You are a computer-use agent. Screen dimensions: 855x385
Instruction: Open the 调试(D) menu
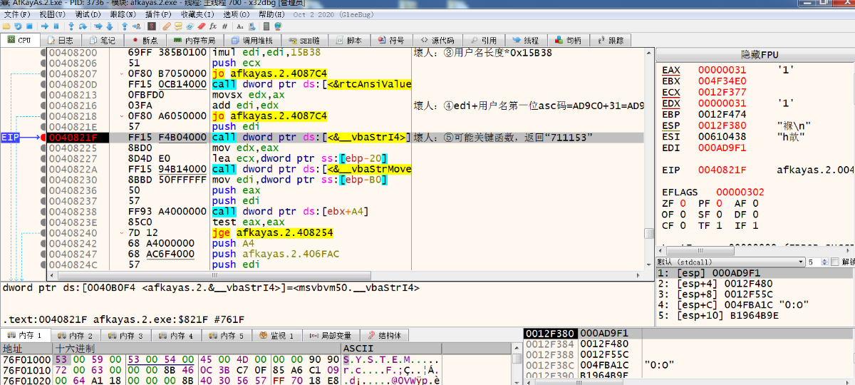pyautogui.click(x=88, y=14)
